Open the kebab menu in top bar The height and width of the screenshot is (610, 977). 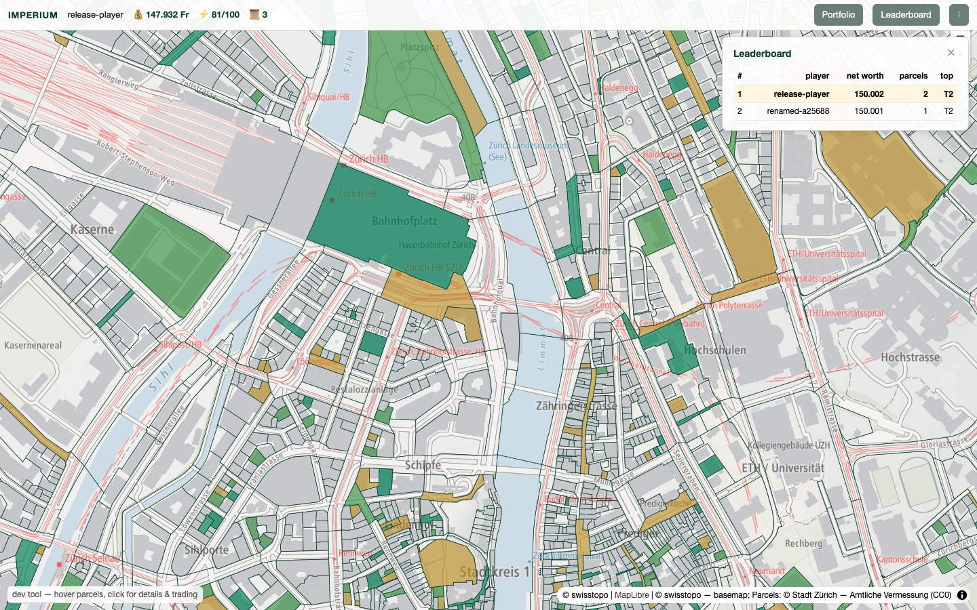pos(959,15)
